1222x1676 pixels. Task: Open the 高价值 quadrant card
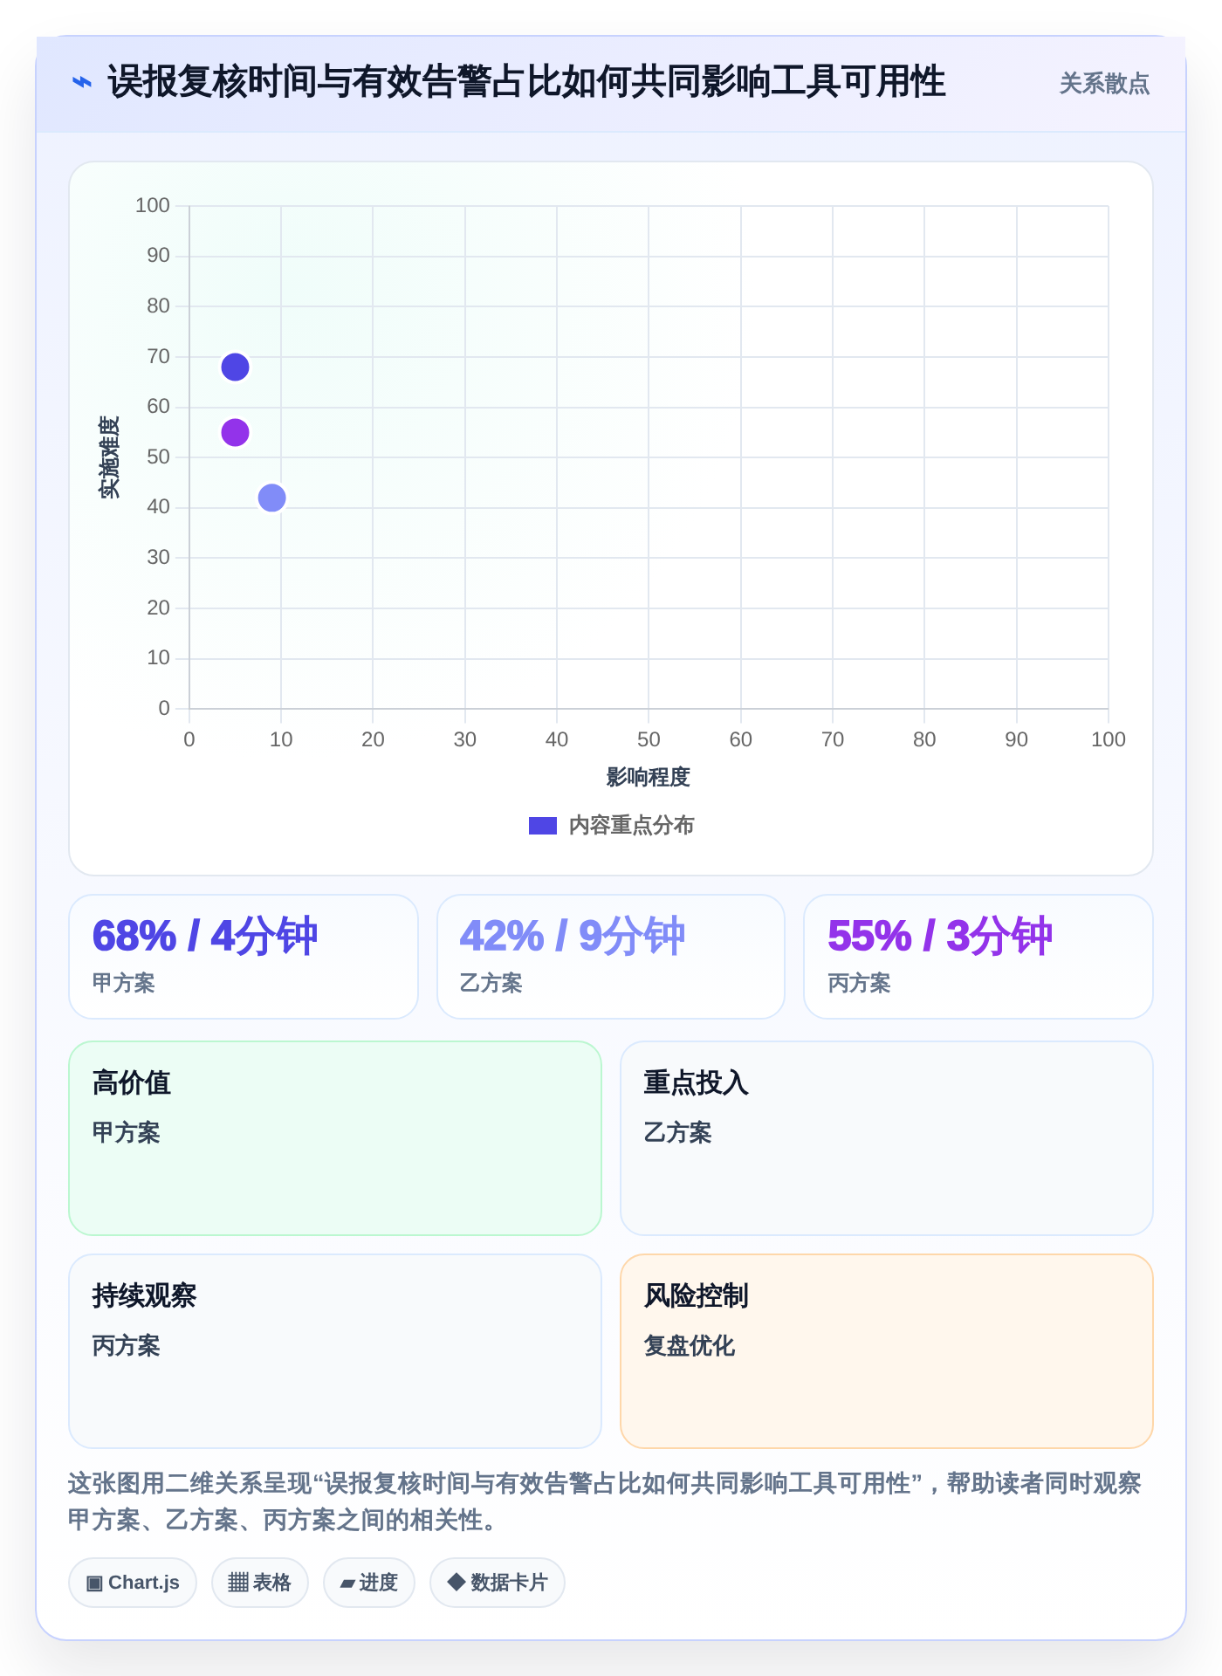click(335, 1138)
